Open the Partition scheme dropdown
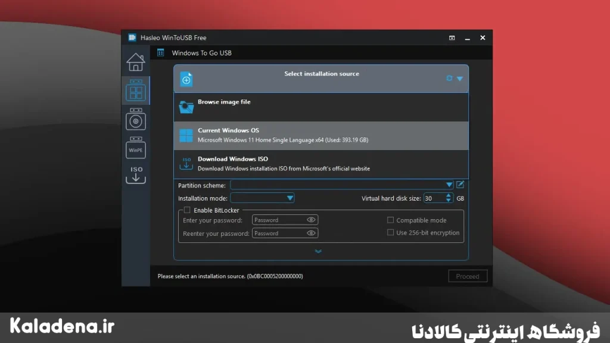Screen dimensions: 610x343 point(342,185)
